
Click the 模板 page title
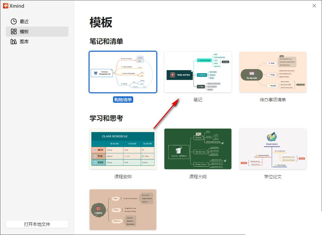101,22
